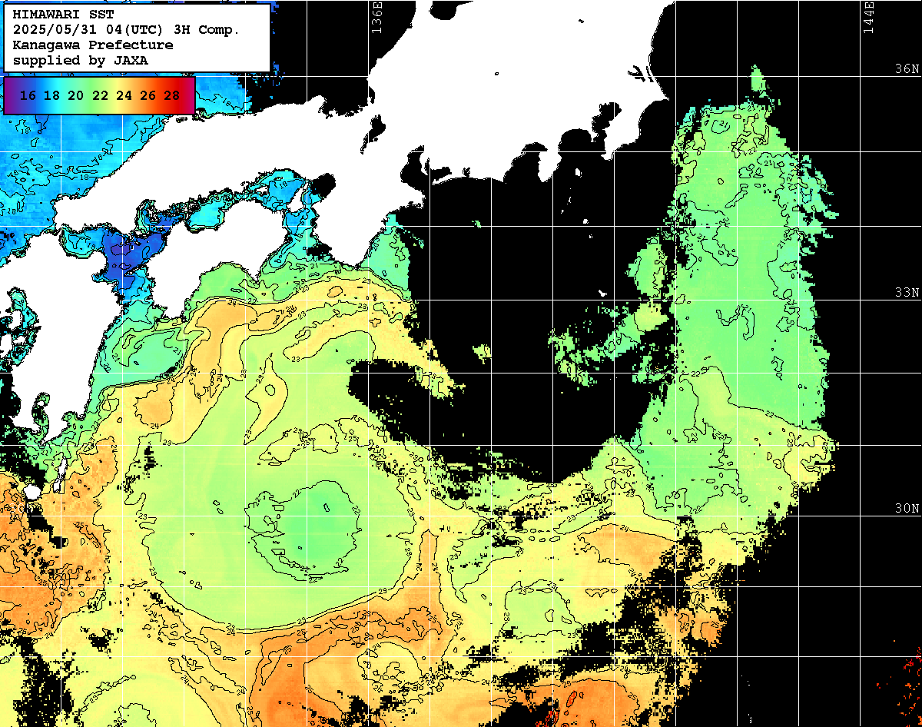Pick the 22 value on the color scale legend
Image resolution: width=922 pixels, height=727 pixels.
click(x=100, y=95)
